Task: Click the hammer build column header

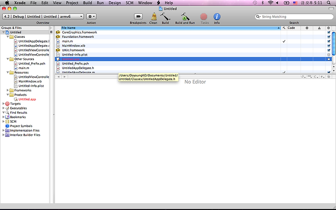Action: click(x=284, y=28)
